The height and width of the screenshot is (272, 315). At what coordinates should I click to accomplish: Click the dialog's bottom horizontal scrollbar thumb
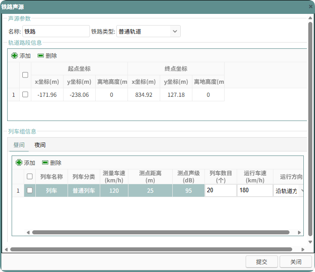[151, 250]
